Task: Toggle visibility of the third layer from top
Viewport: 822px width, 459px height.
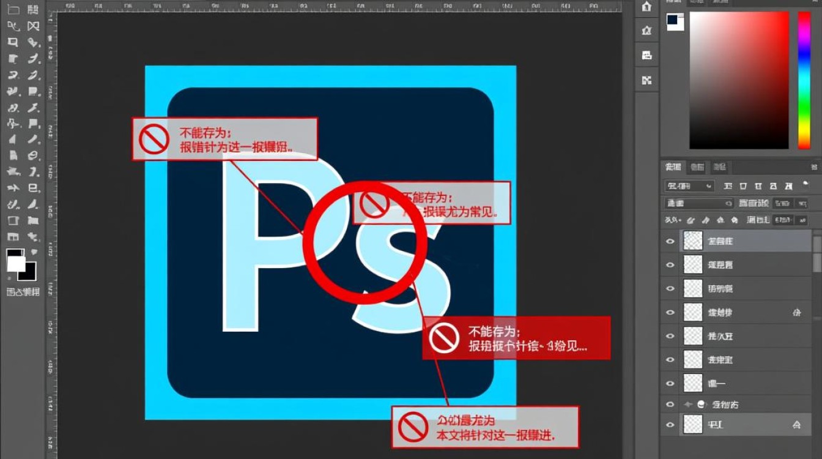Action: click(670, 289)
